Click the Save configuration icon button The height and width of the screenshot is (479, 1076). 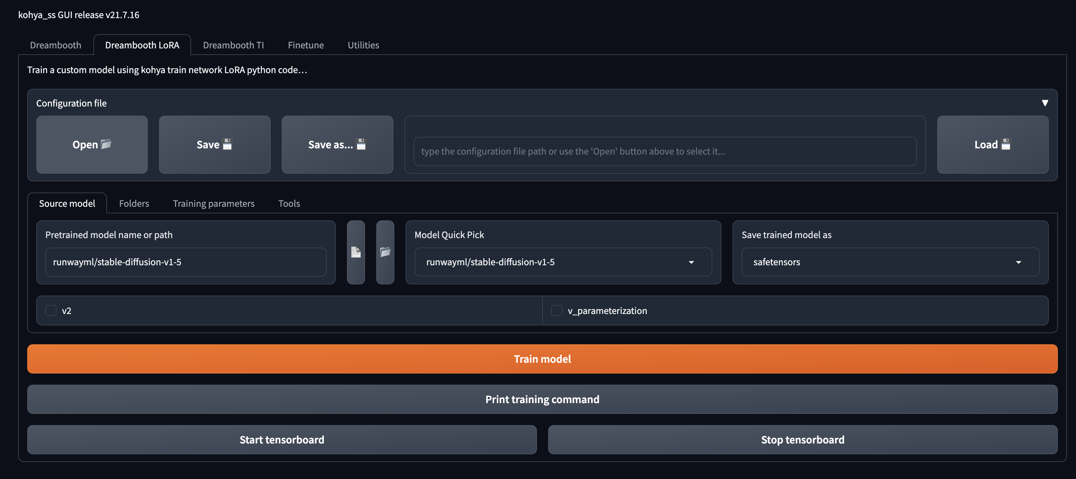[x=214, y=145]
